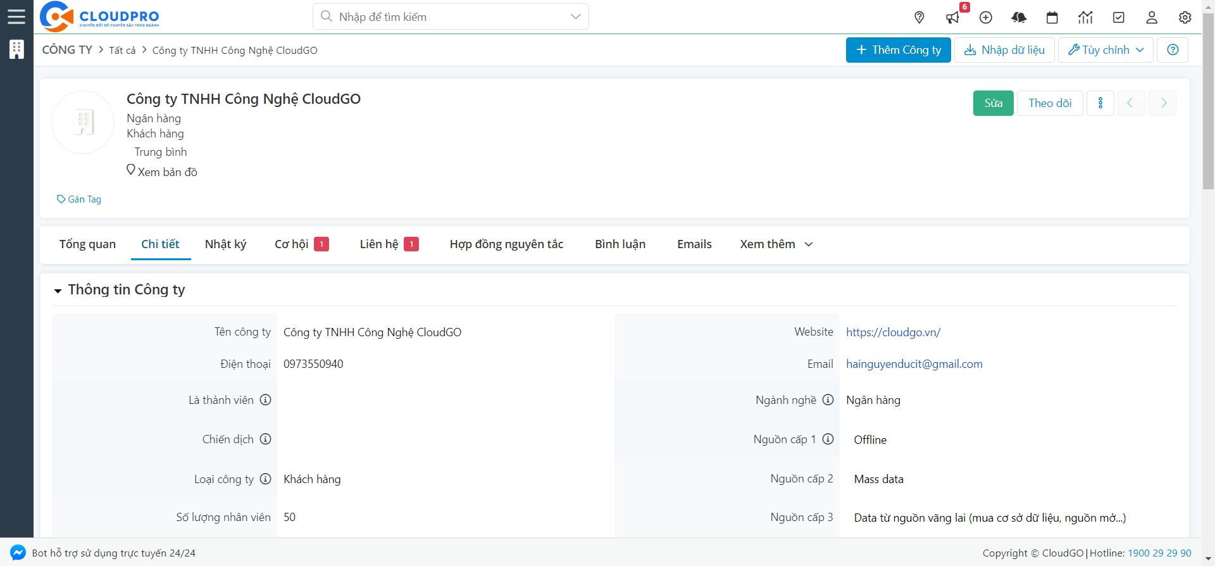
Task: Click info icon next to Nguồn cấp 1
Action: point(828,439)
